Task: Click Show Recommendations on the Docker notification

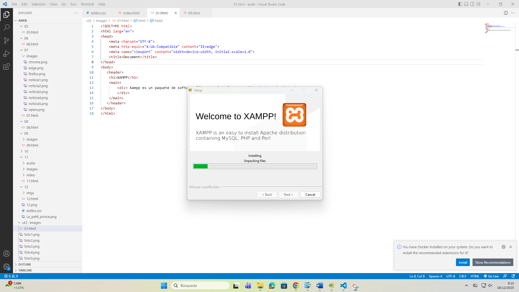Action: point(493,262)
